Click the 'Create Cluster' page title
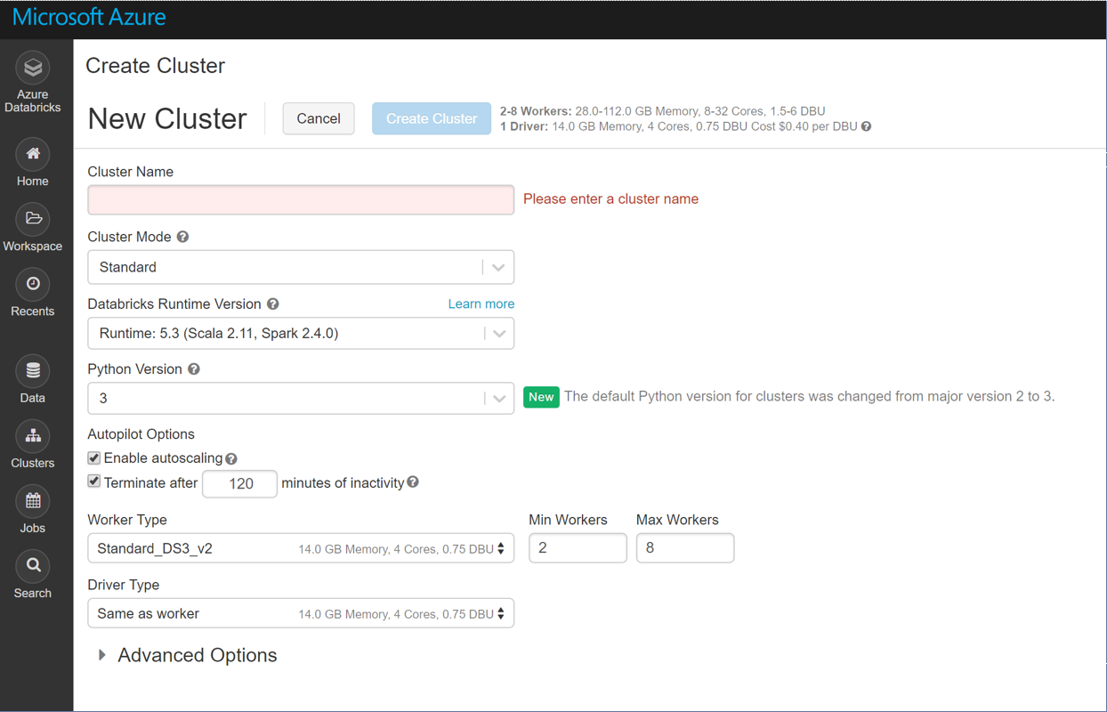This screenshot has width=1107, height=712. (155, 66)
